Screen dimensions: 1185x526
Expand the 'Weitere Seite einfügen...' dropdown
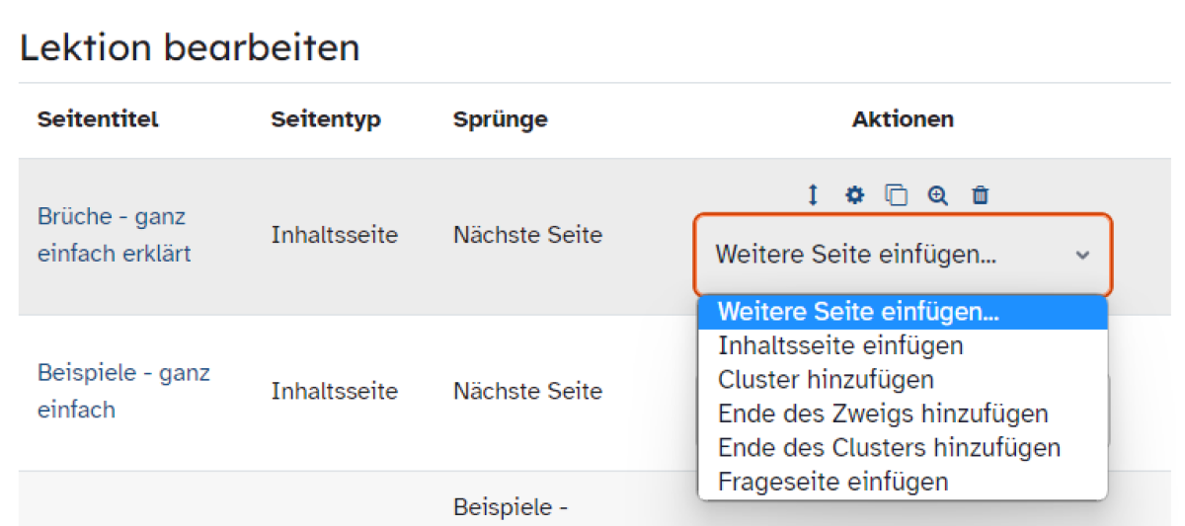(x=904, y=255)
